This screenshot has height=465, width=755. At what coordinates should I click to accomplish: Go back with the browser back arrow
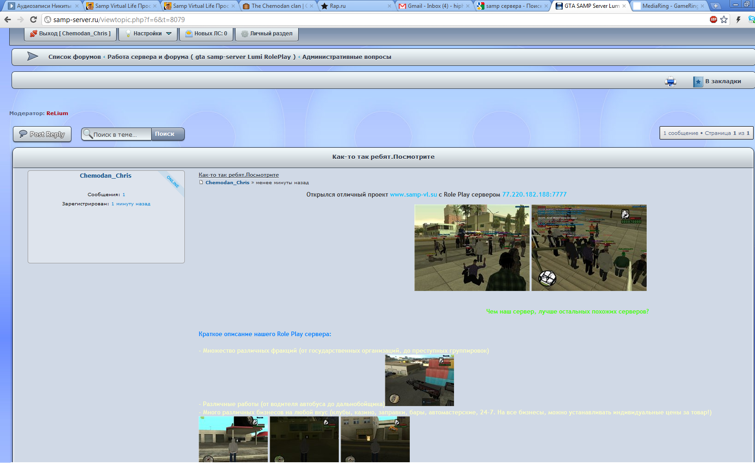(x=7, y=19)
